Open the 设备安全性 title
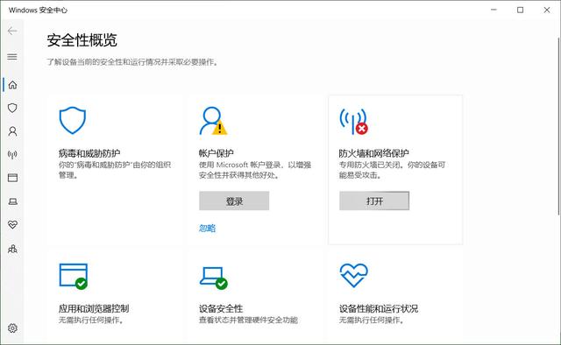 point(221,308)
